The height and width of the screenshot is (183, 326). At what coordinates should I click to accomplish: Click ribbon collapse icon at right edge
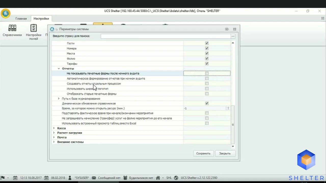tap(323, 19)
